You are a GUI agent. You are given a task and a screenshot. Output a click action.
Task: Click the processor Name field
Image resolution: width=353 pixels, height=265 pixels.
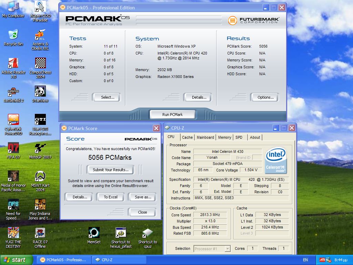tap(228, 151)
